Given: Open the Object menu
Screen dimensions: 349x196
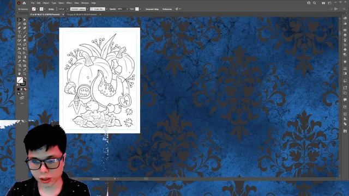Looking at the screenshot, I should click(46, 3).
